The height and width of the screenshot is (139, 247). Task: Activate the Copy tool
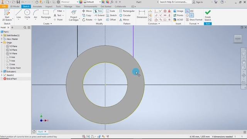[86, 15]
